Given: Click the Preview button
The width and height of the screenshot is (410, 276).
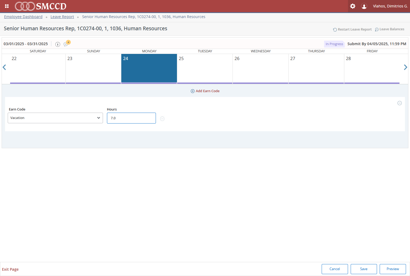Looking at the screenshot, I should pos(393,269).
